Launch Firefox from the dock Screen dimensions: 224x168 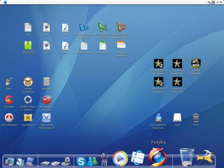(x=157, y=157)
